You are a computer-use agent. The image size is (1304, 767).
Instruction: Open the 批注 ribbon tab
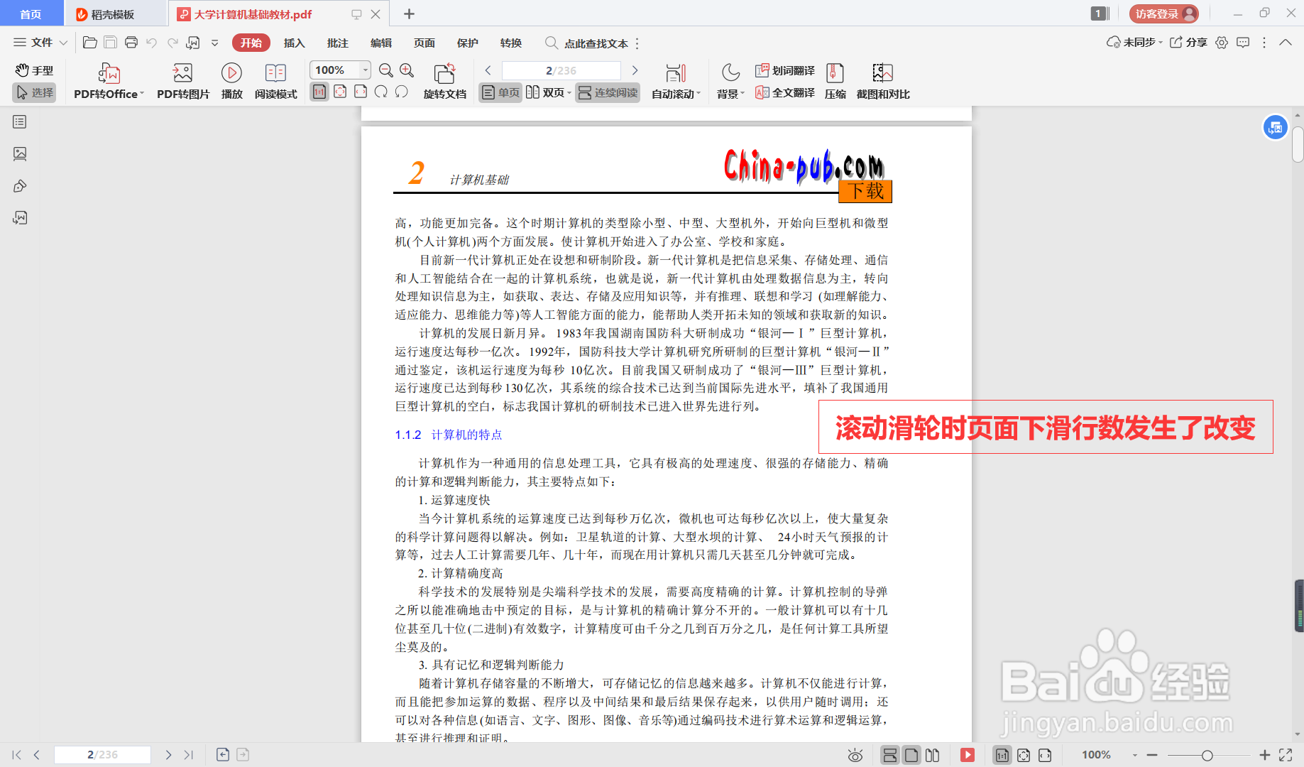337,43
